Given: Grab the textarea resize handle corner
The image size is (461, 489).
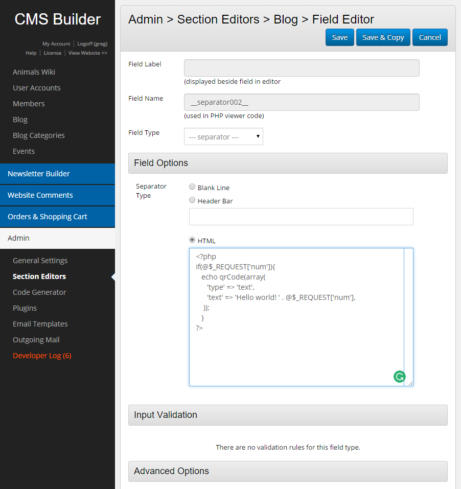Looking at the screenshot, I should (x=410, y=383).
